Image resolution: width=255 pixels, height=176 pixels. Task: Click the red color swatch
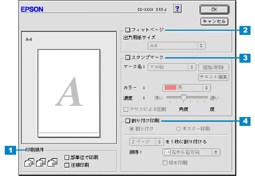(170, 88)
